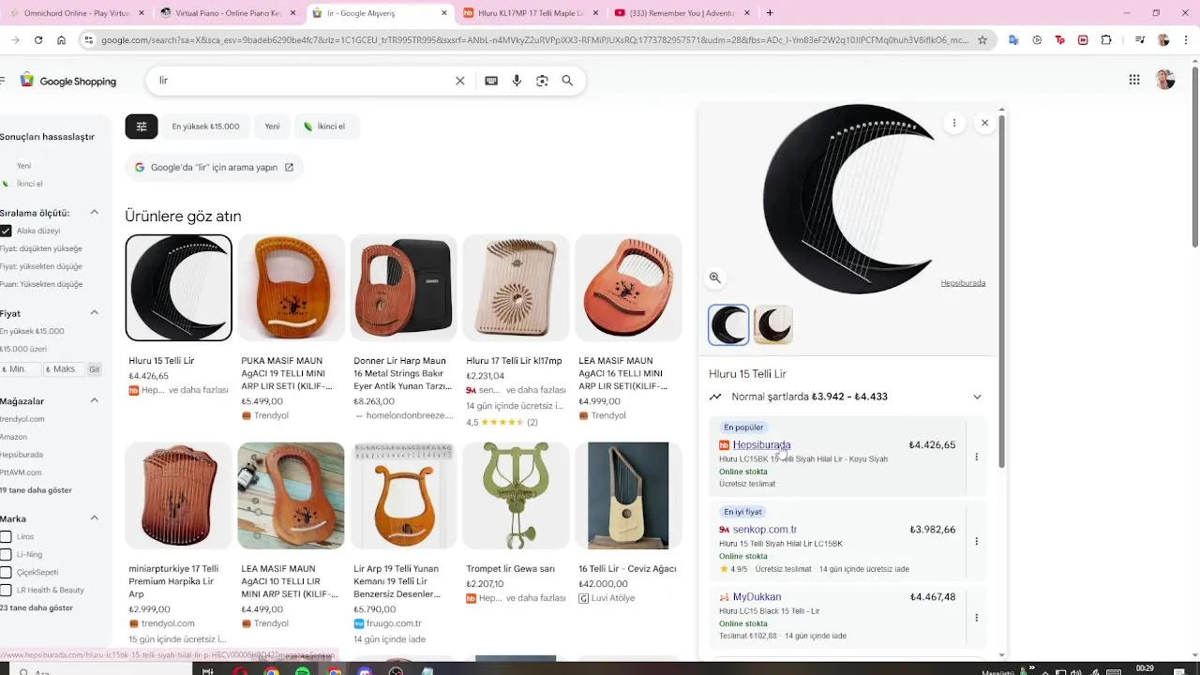Toggle the Alaka düzeyi sort checkbox

[6, 231]
